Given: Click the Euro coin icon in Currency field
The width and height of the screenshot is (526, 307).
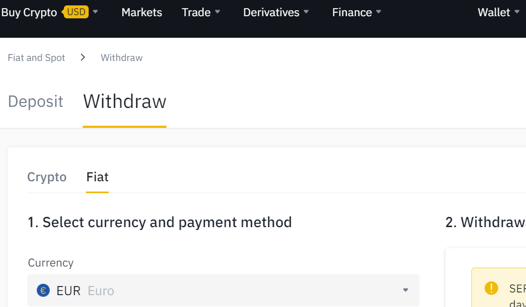Looking at the screenshot, I should point(43,290).
